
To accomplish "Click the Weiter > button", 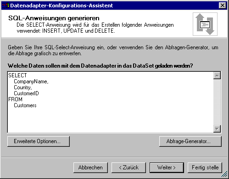I will point(167,167).
